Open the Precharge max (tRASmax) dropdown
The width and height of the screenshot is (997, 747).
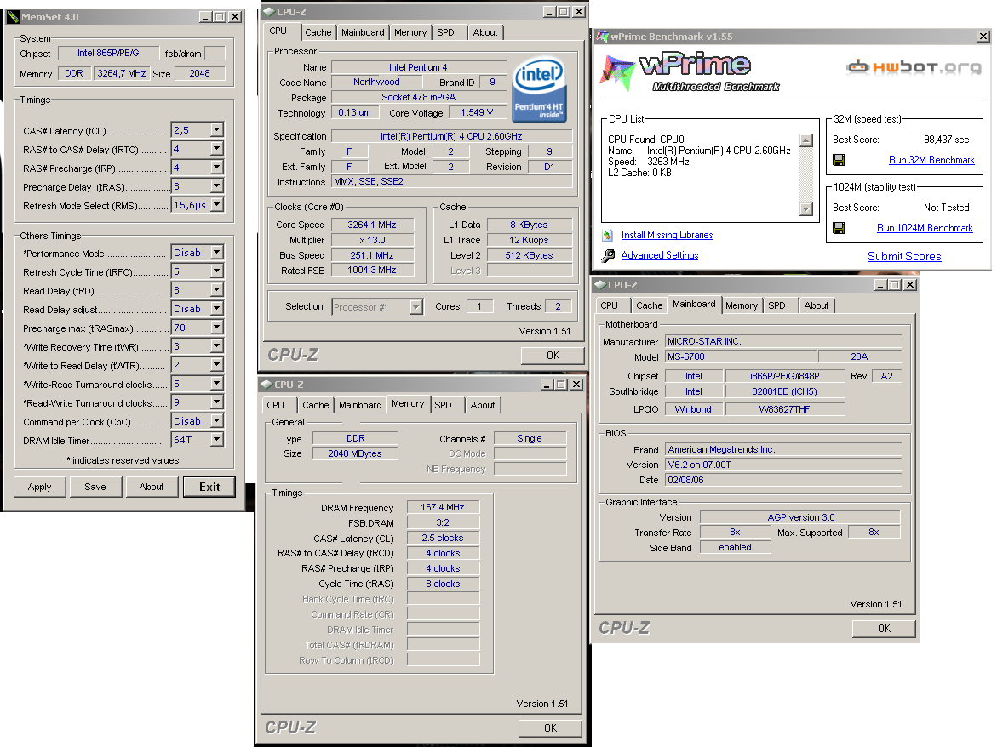[x=217, y=328]
